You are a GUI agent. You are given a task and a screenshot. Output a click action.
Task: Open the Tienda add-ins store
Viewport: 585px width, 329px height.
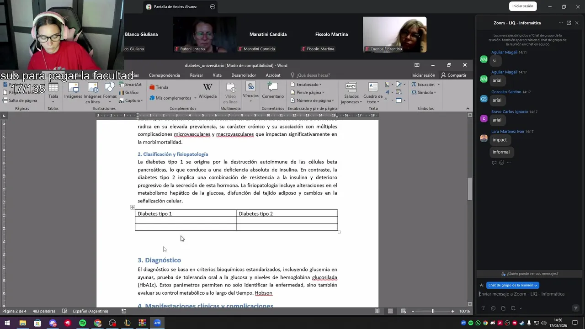[x=159, y=87]
